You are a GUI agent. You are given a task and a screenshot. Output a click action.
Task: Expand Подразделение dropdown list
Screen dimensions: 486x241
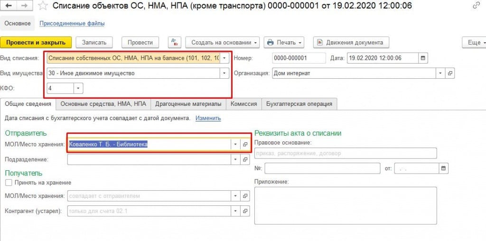pyautogui.click(x=235, y=159)
